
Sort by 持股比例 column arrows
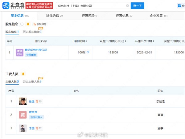(x=86, y=41)
